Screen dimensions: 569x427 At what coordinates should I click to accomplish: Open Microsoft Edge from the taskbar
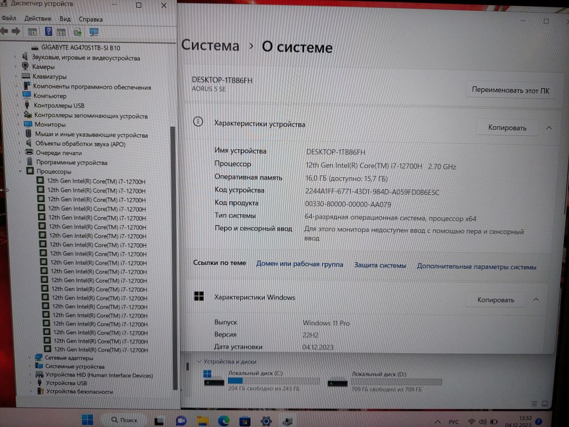tap(223, 421)
